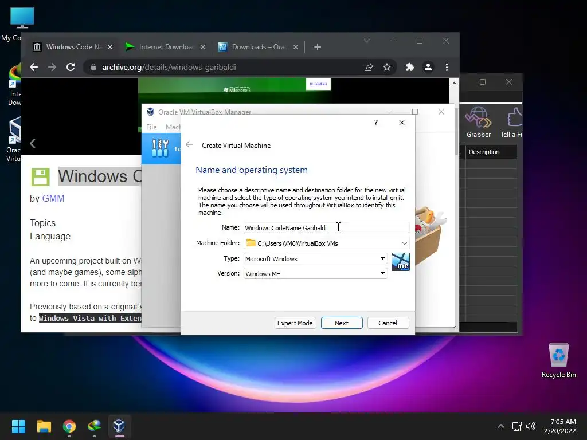Image resolution: width=587 pixels, height=440 pixels.
Task: Click the Windows Code Name page title text
Action: (100, 176)
